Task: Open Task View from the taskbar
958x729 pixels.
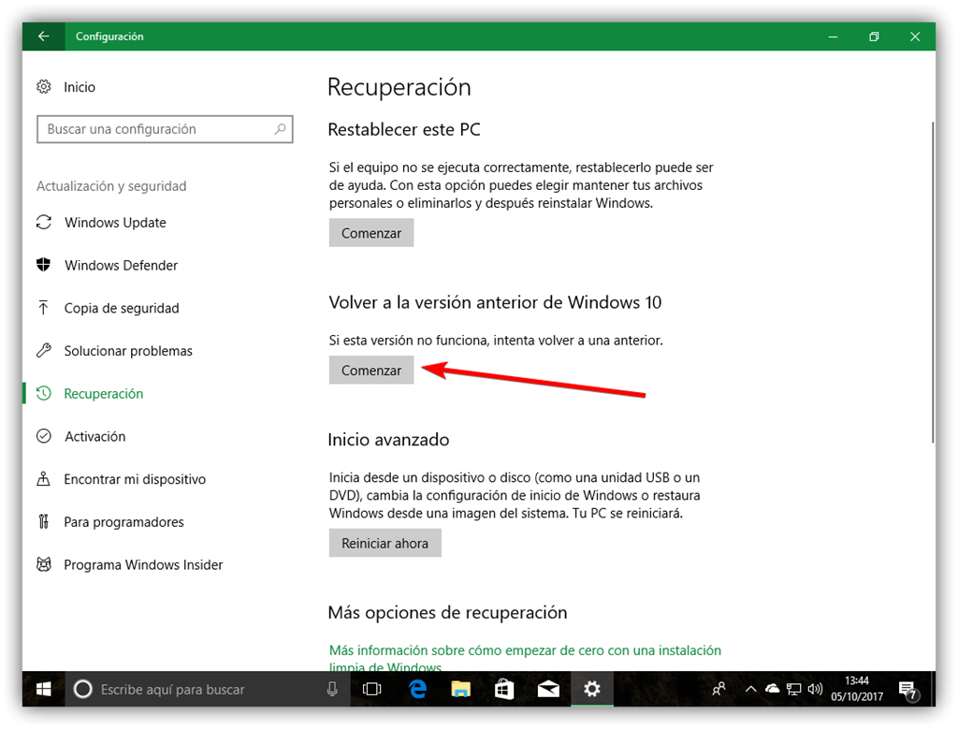Action: coord(371,690)
